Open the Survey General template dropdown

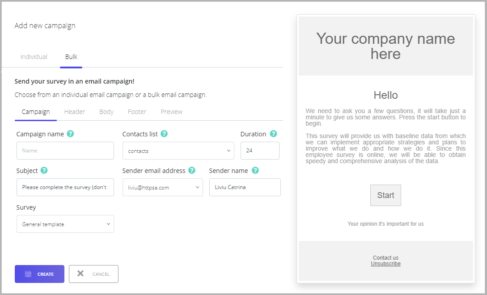[65, 224]
